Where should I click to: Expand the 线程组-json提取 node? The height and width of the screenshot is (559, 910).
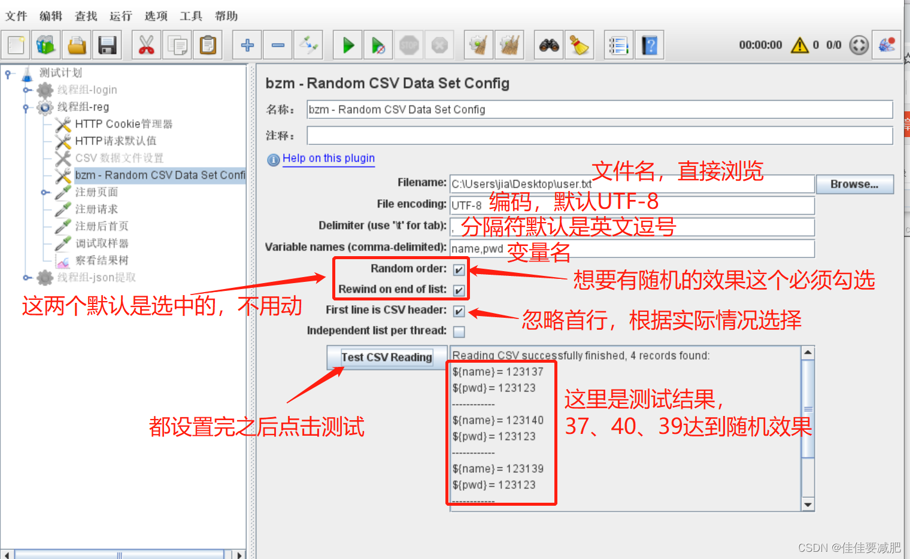[x=27, y=278]
